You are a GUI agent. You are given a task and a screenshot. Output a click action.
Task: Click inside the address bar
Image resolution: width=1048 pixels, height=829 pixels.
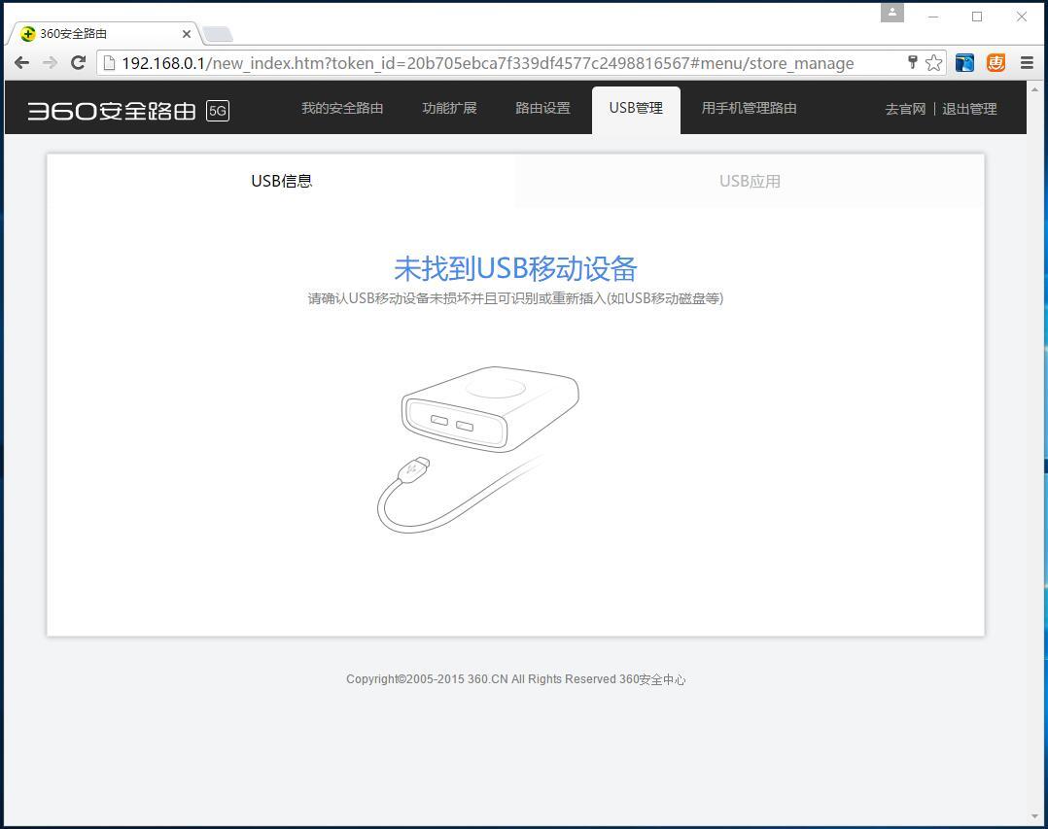click(x=486, y=62)
